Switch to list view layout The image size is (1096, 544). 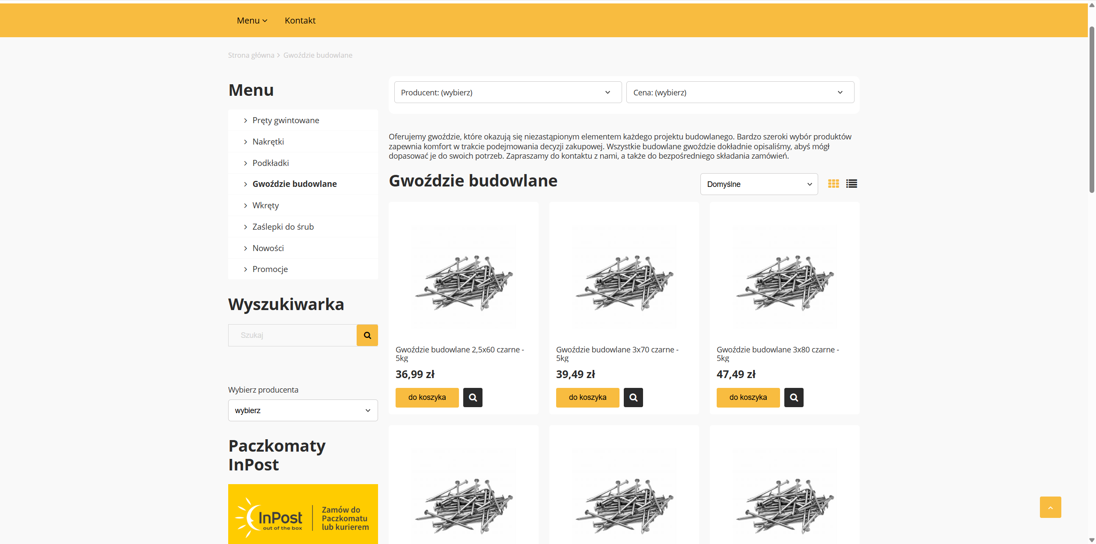[852, 183]
